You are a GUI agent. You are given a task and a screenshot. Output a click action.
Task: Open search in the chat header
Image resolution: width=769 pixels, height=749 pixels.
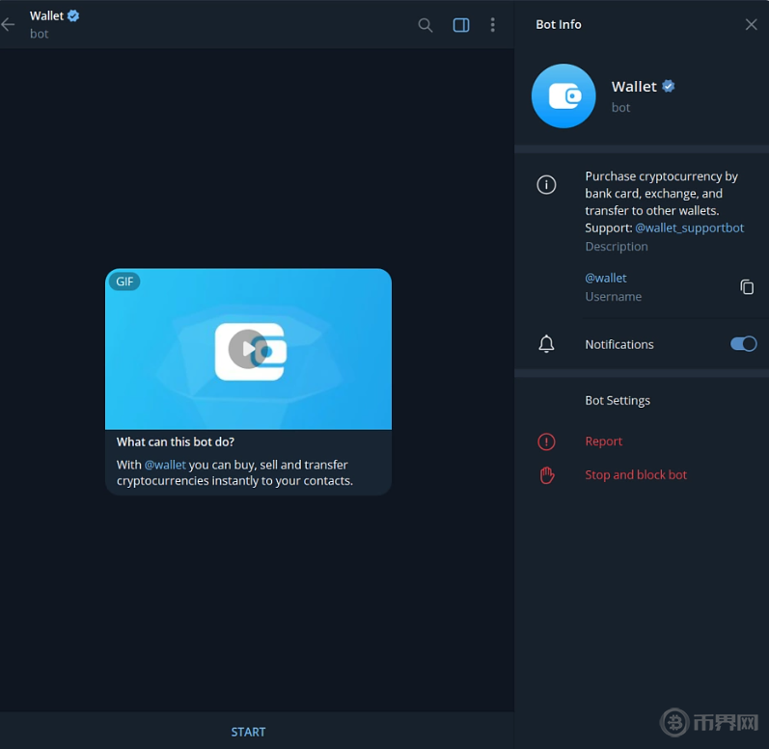(x=426, y=25)
